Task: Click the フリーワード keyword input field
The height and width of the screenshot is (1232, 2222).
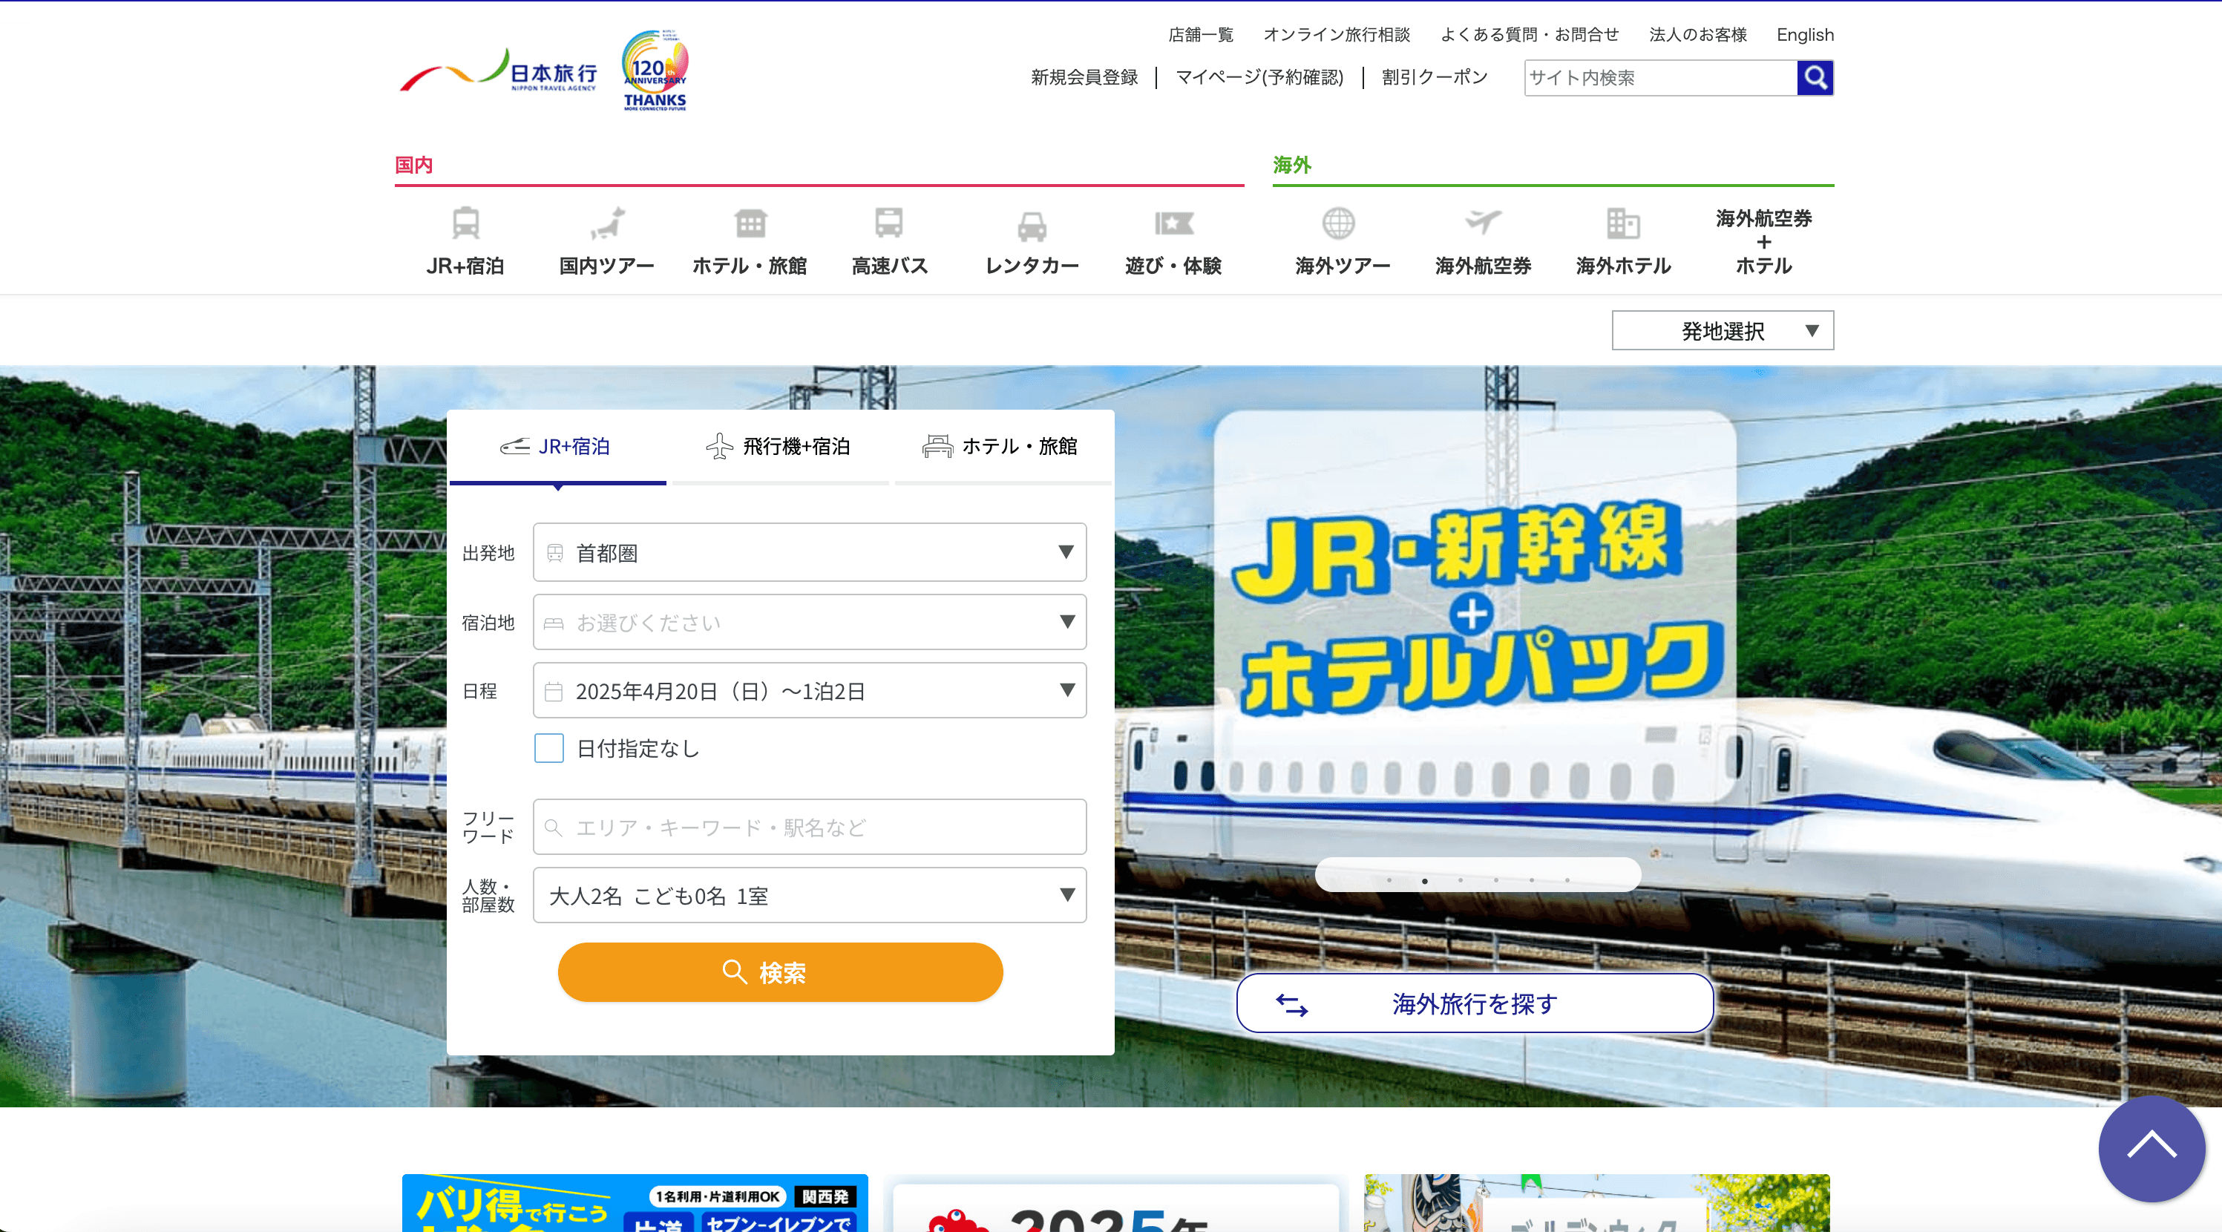Action: tap(809, 828)
